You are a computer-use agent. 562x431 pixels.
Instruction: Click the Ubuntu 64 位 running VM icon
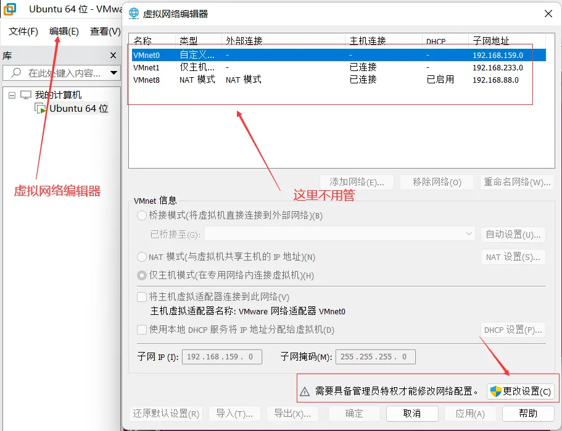40,109
